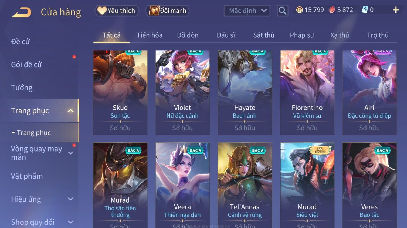Click the golden back arrow icon
The image size is (407, 228).
tap(22, 12)
